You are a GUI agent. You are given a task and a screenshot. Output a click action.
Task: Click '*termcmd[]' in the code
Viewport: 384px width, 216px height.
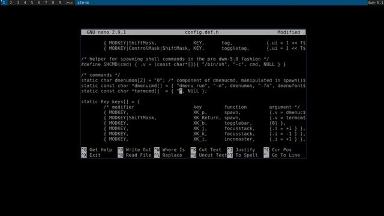coord(145,91)
